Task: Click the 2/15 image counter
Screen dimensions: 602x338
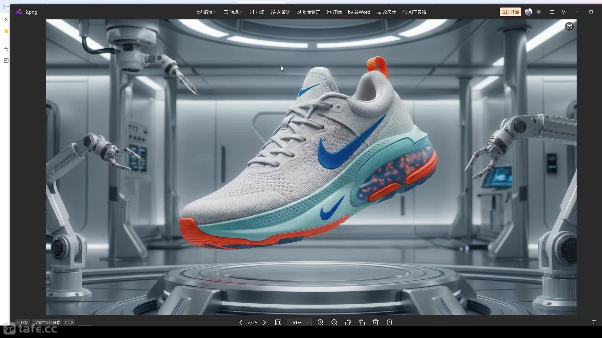Action: [x=253, y=322]
